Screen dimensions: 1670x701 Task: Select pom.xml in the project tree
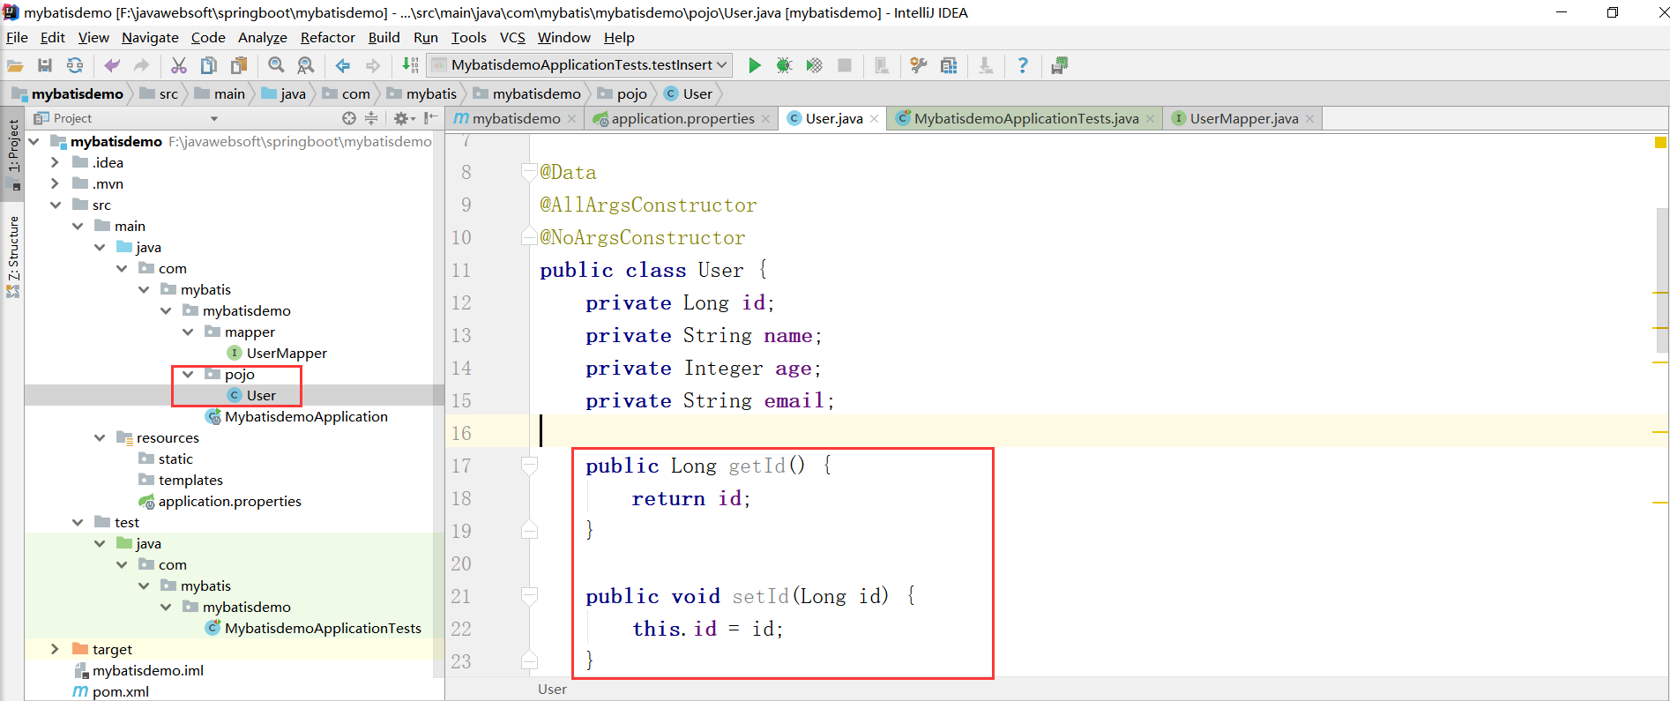click(x=120, y=691)
